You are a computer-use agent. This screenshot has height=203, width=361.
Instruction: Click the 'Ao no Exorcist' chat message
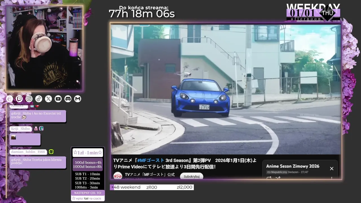click(x=38, y=116)
